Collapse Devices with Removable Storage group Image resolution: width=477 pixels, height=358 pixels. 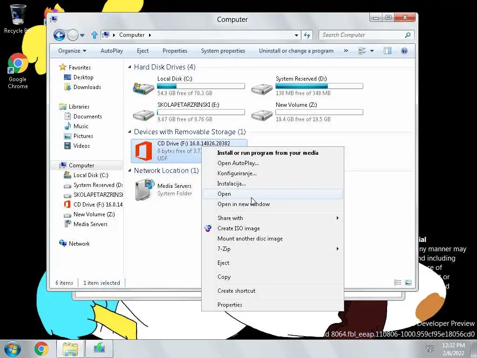[129, 132]
